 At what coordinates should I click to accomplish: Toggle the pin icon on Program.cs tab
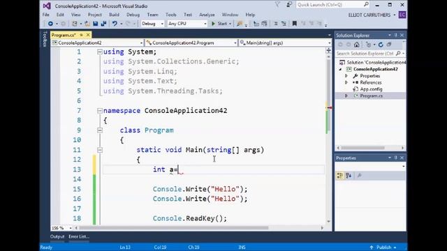tap(82, 35)
